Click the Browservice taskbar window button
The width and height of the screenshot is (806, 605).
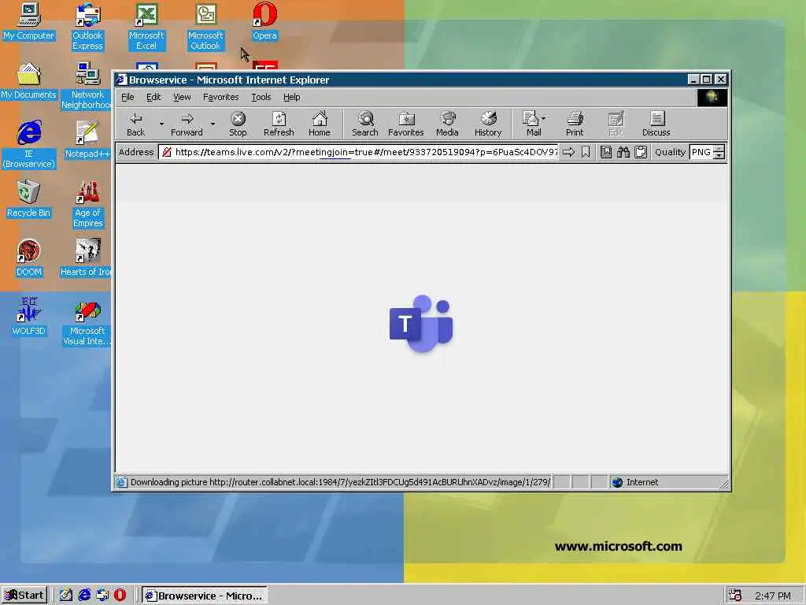click(205, 596)
